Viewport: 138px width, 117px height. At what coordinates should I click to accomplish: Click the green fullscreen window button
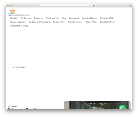point(12,6)
